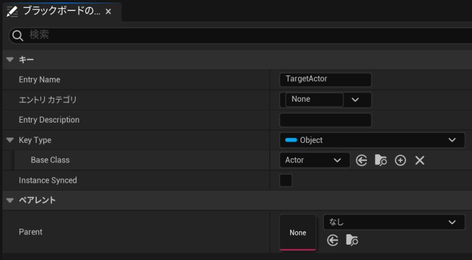Click the pencil icon on the blackboard tab
The height and width of the screenshot is (260, 472).
11,11
